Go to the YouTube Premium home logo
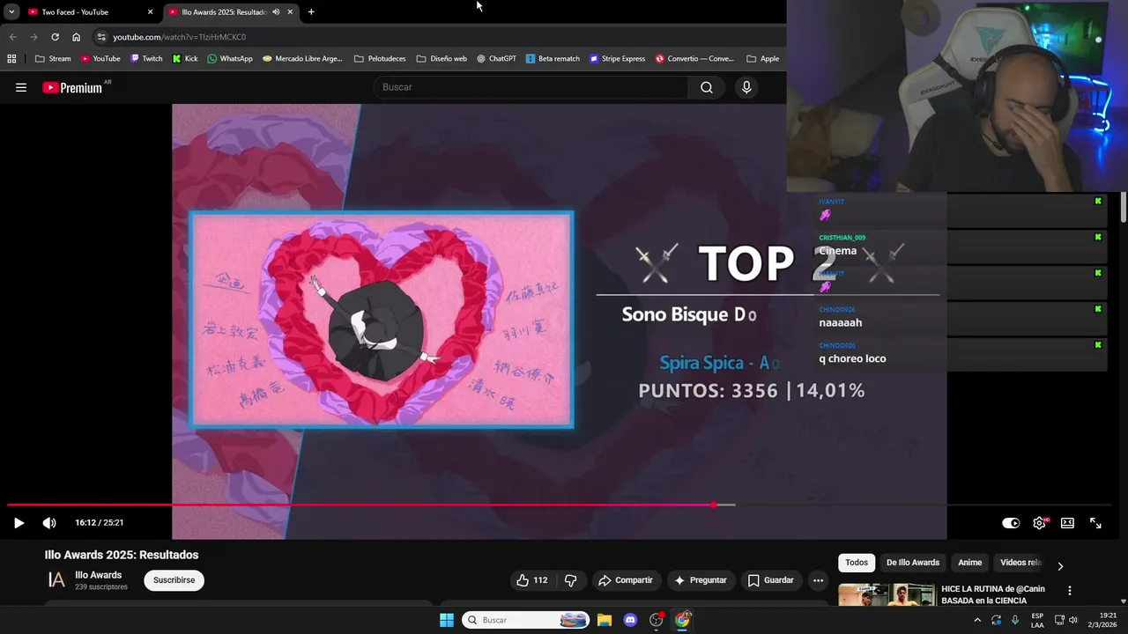Image resolution: width=1128 pixels, height=634 pixels. point(72,87)
